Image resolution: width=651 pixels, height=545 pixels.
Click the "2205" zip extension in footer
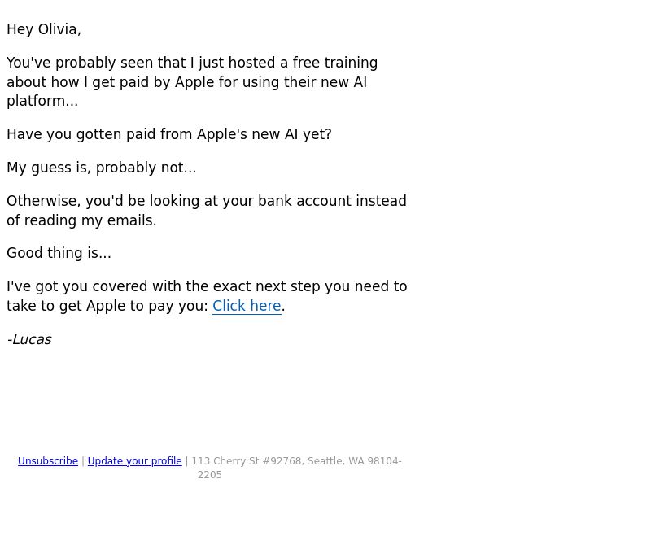(x=210, y=475)
